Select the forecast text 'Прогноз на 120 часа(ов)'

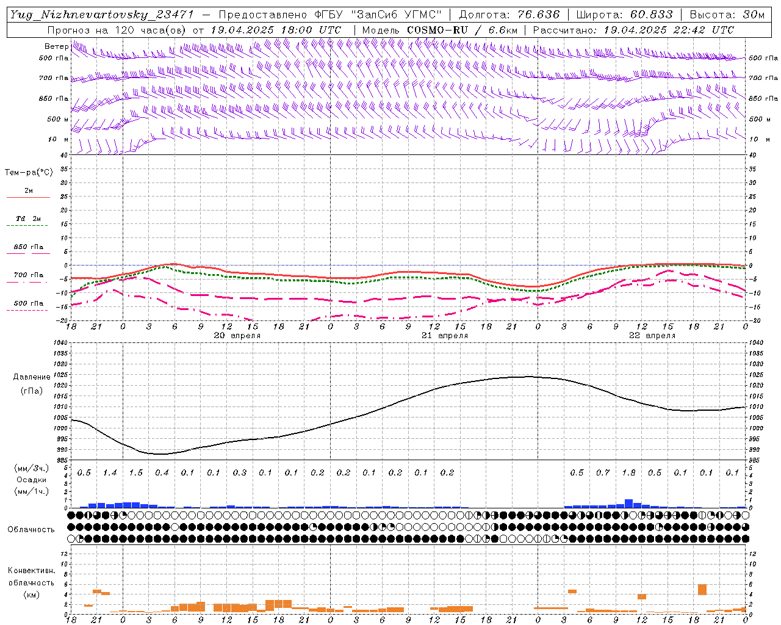tap(118, 30)
